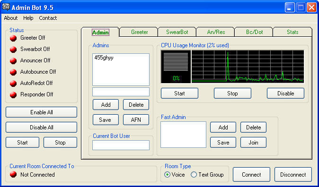Click the 0% CPU meter gauge
This screenshot has width=319, height=187.
(176, 67)
